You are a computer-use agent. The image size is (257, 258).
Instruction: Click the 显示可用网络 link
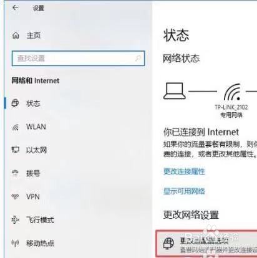point(184,191)
